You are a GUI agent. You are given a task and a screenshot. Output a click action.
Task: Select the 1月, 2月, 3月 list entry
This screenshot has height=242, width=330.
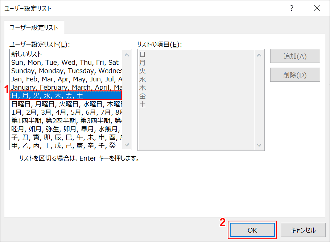pos(66,112)
